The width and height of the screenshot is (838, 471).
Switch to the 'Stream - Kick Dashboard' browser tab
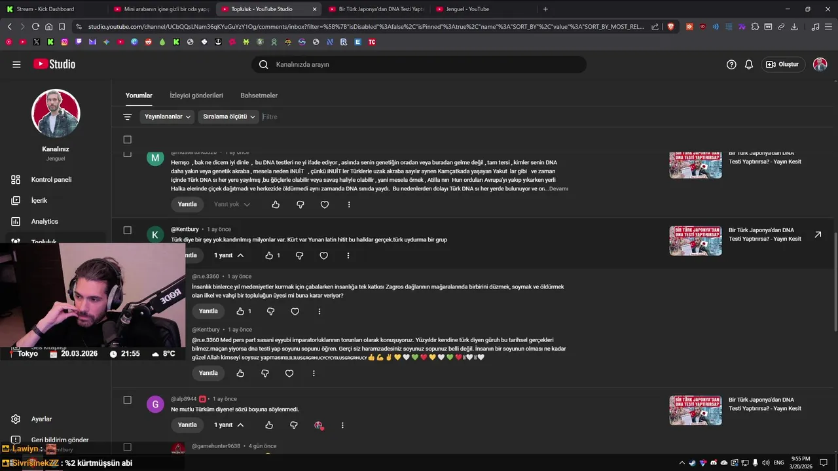pyautogui.click(x=52, y=9)
